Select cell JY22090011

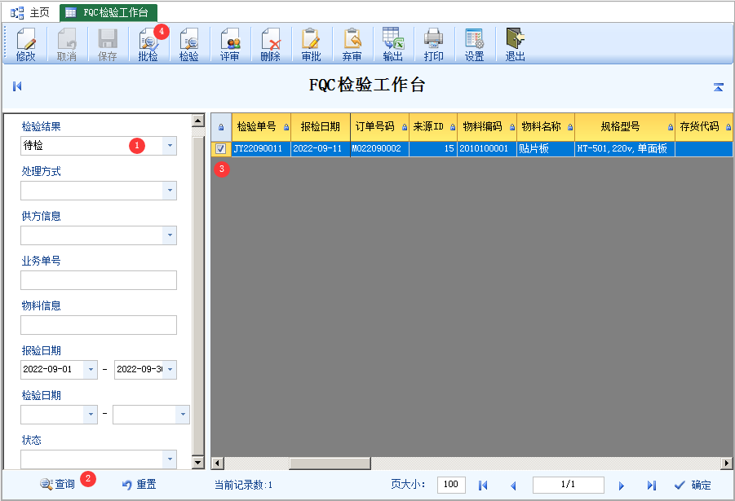pyautogui.click(x=261, y=149)
